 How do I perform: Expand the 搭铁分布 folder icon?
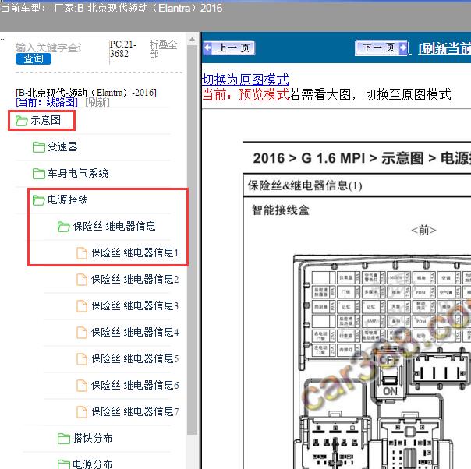[x=64, y=438]
